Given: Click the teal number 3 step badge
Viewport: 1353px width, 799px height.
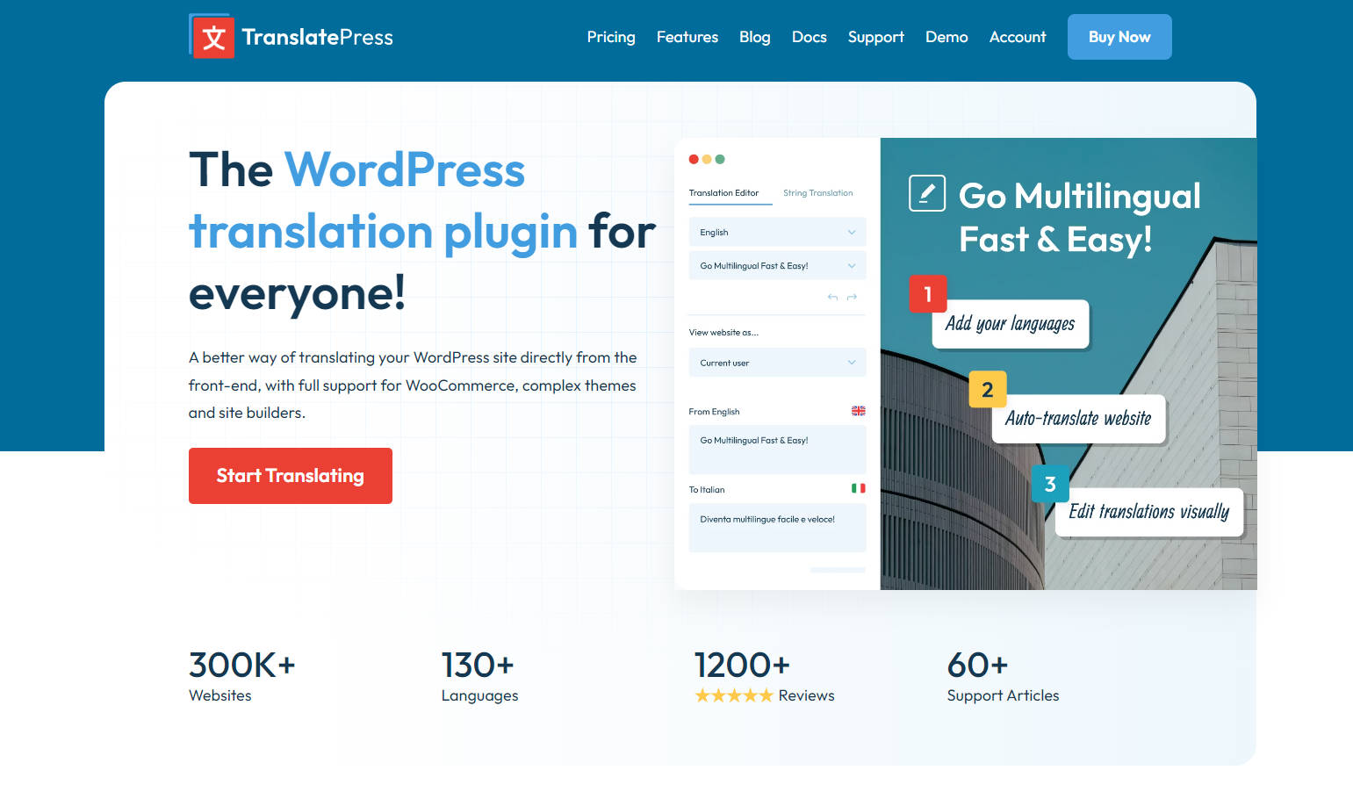Looking at the screenshot, I should click(x=1049, y=484).
